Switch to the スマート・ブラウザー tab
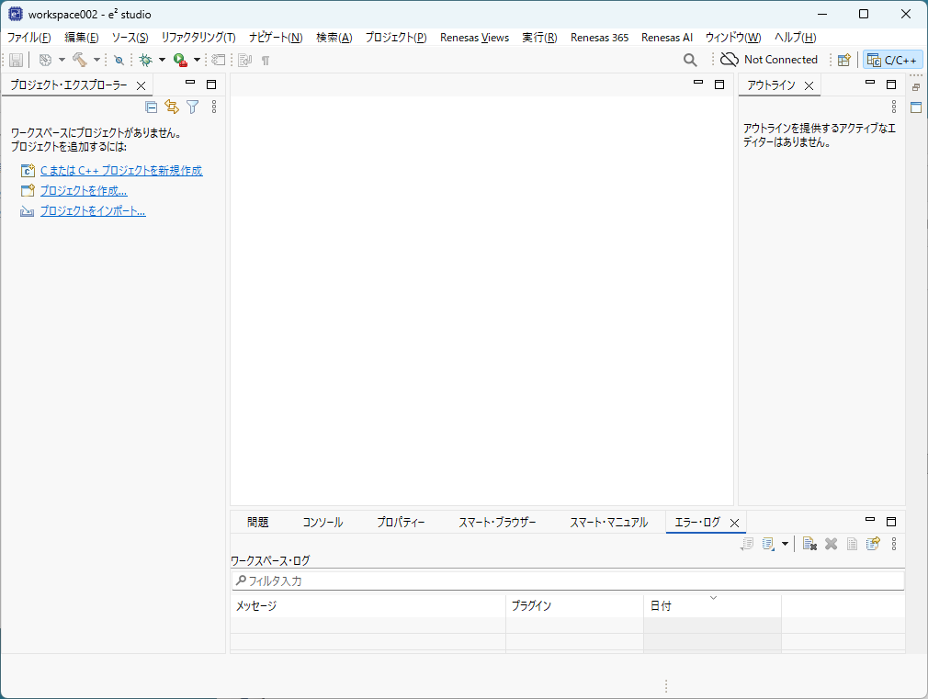The width and height of the screenshot is (928, 699). point(497,522)
